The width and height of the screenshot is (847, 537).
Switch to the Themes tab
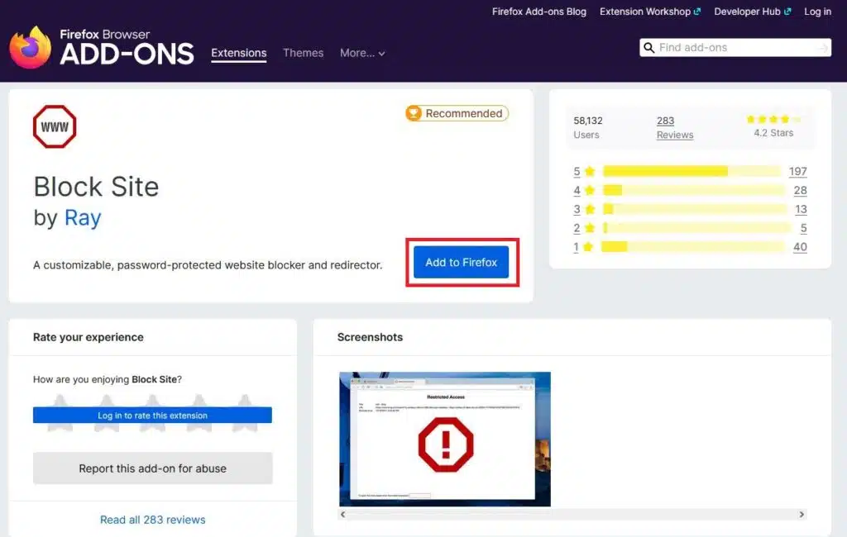(303, 53)
